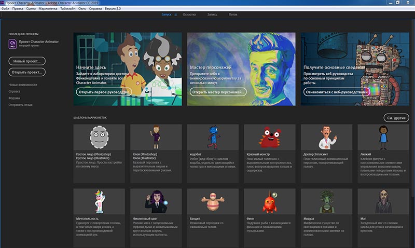Click the Пустое лицо (Illustrator) template title

click(x=93, y=158)
